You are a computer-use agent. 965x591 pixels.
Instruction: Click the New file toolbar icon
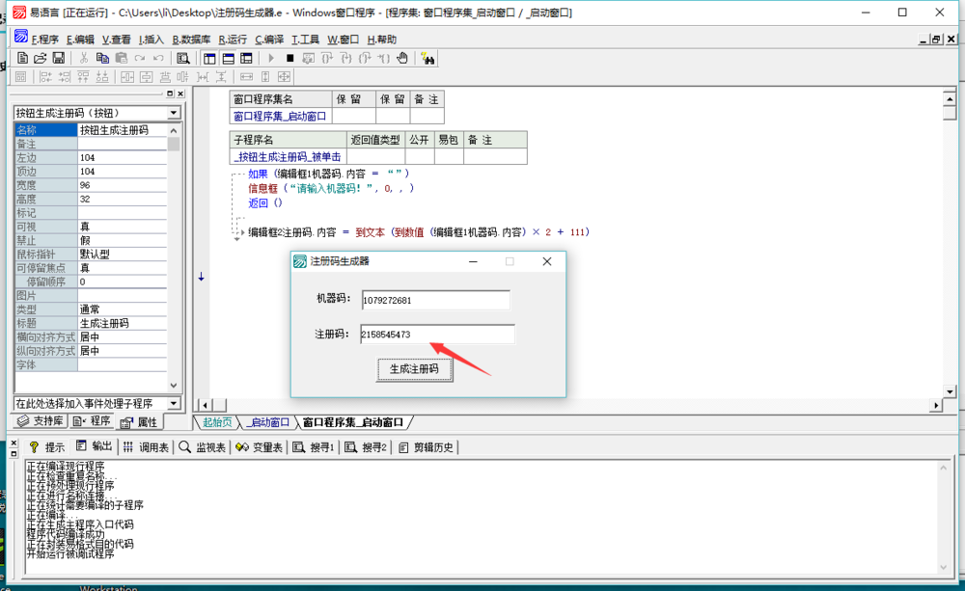(22, 59)
